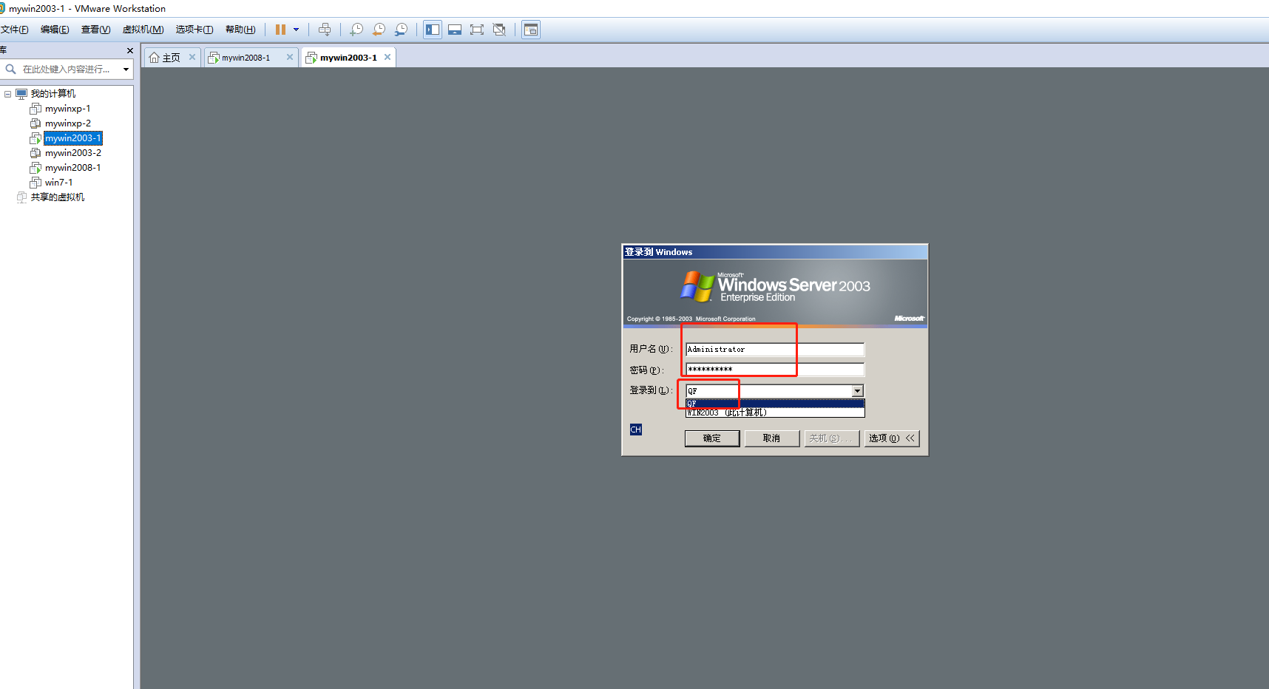The height and width of the screenshot is (689, 1269).
Task: Click the Unity mode toolbar icon
Action: tap(499, 30)
